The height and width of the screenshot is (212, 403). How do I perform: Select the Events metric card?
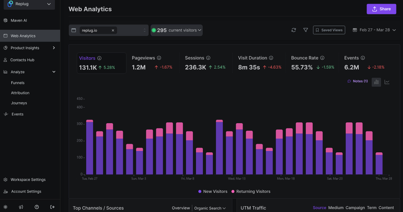(x=364, y=63)
